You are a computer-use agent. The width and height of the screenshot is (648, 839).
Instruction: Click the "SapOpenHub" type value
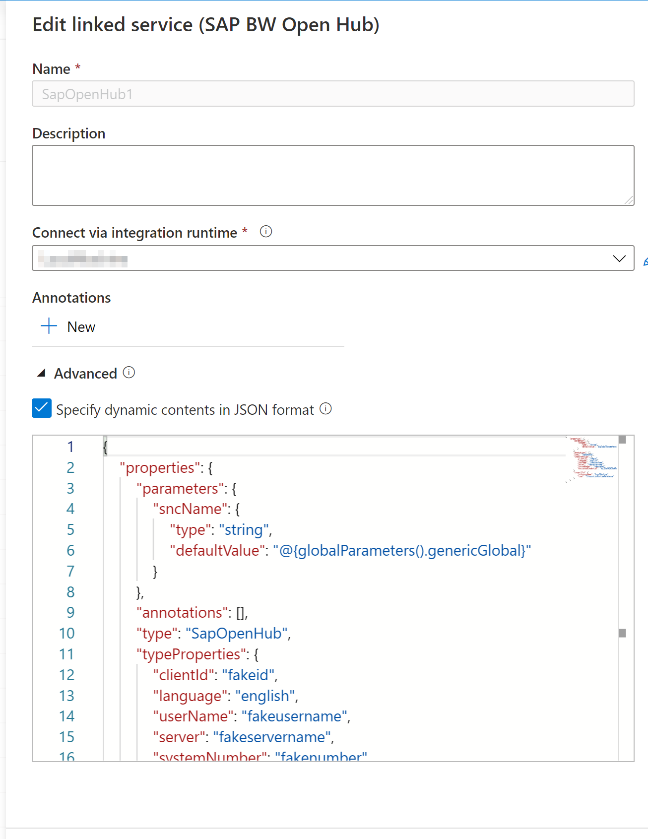coord(237,634)
